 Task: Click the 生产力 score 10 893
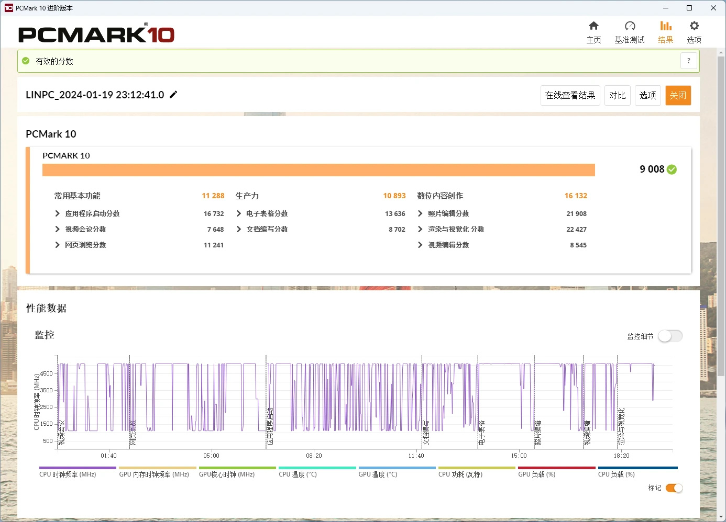(x=394, y=196)
